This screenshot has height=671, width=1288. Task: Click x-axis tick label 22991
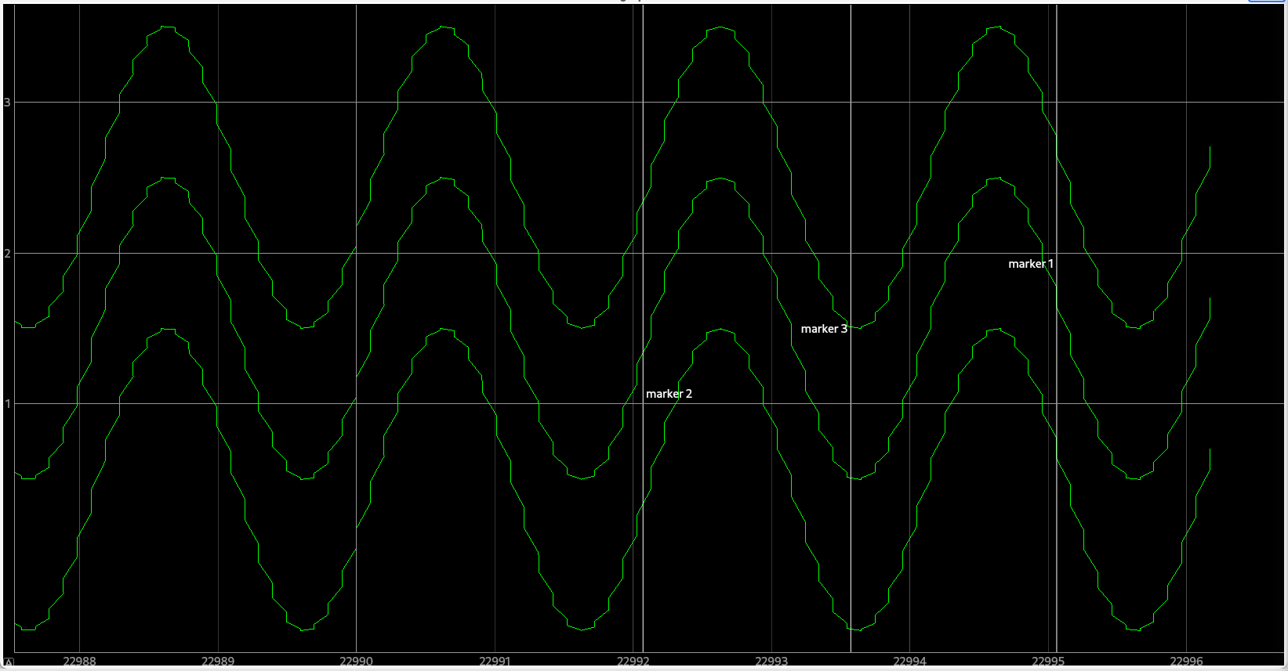495,661
